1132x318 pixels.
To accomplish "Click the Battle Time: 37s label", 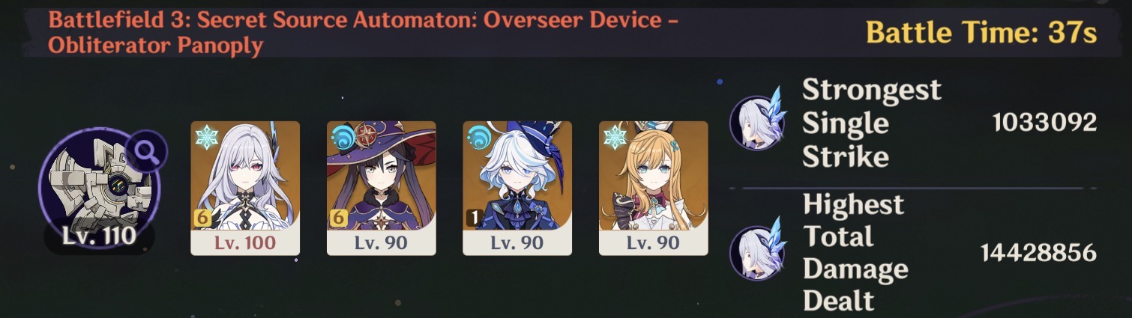I will (x=982, y=33).
